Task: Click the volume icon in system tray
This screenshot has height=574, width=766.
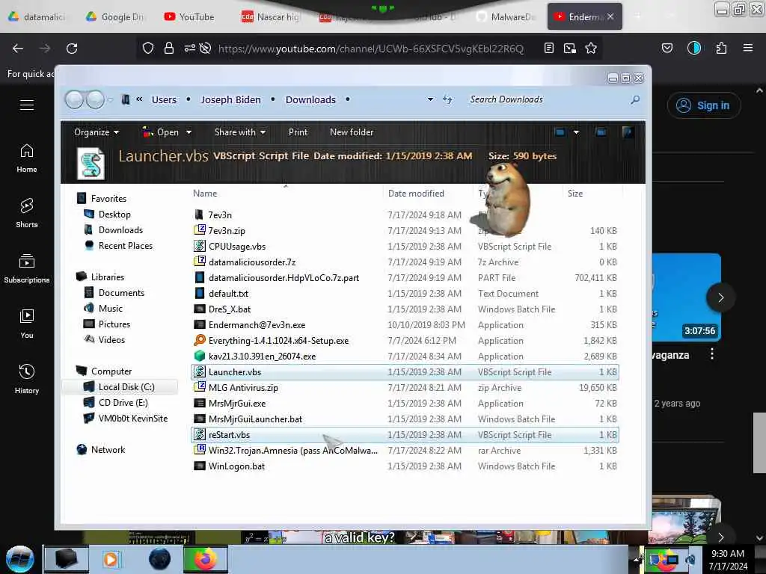Action: tap(690, 559)
